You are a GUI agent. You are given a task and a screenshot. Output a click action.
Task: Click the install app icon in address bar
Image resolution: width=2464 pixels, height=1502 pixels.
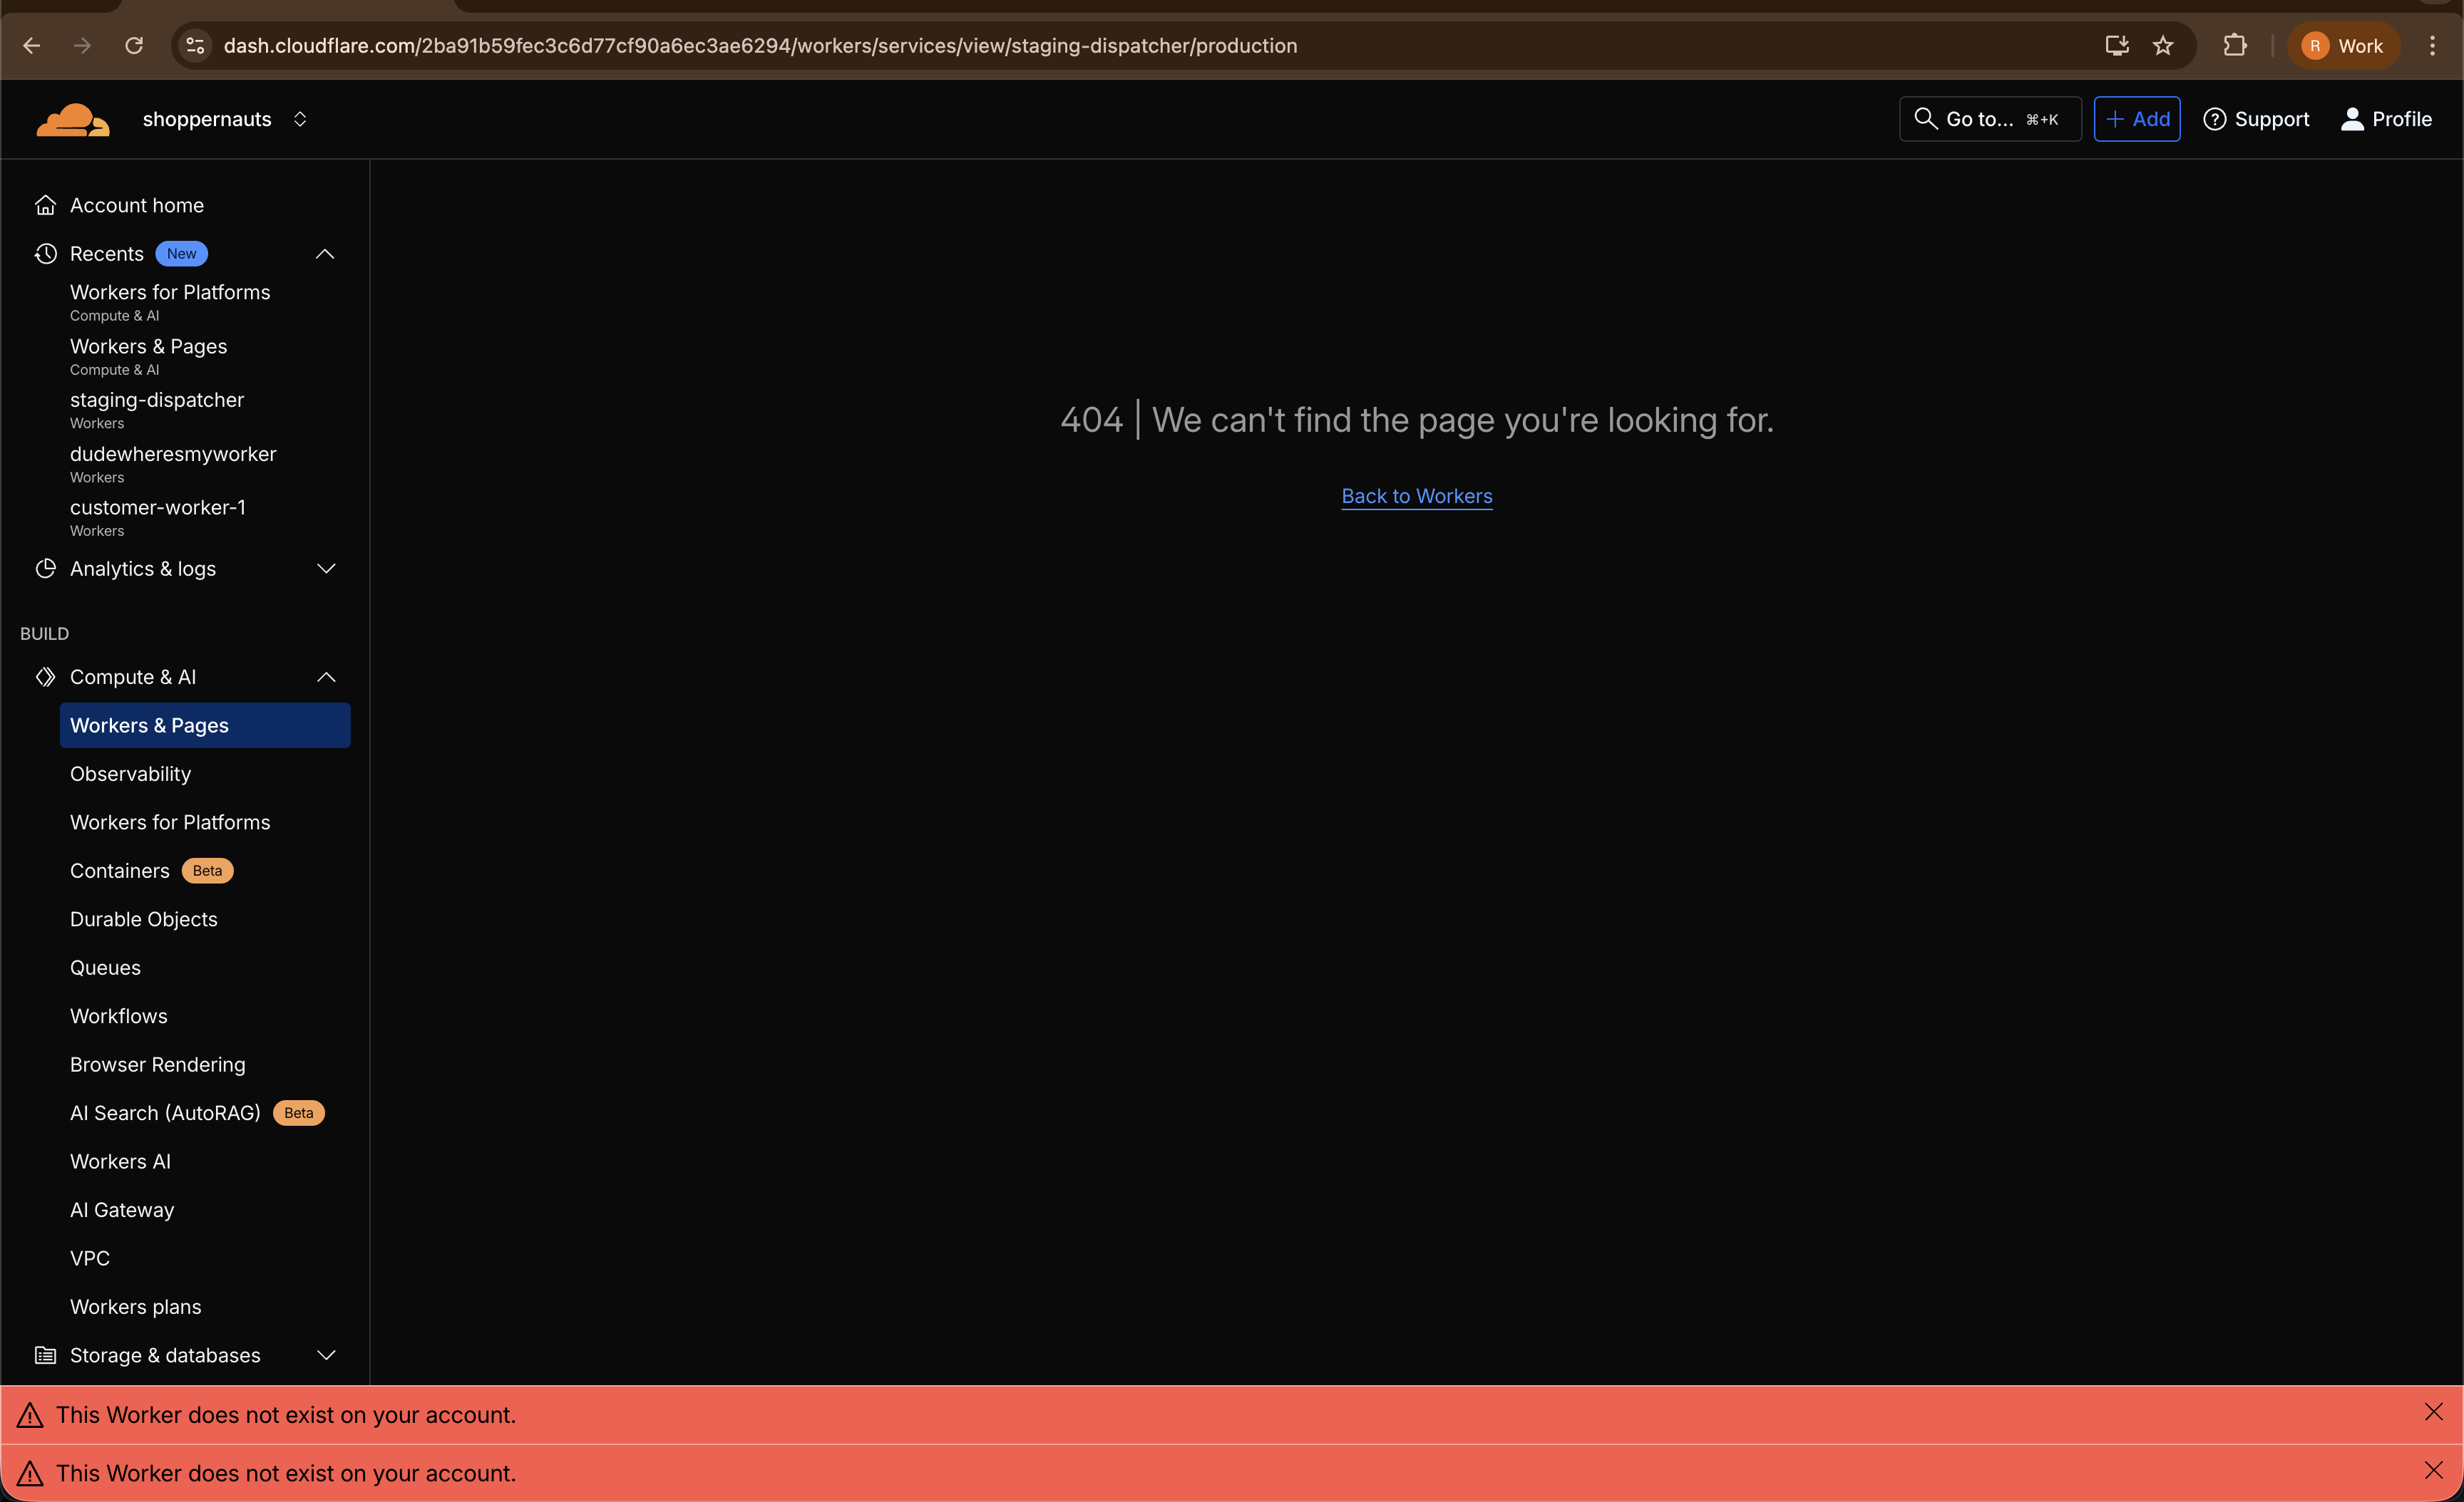pyautogui.click(x=2116, y=46)
